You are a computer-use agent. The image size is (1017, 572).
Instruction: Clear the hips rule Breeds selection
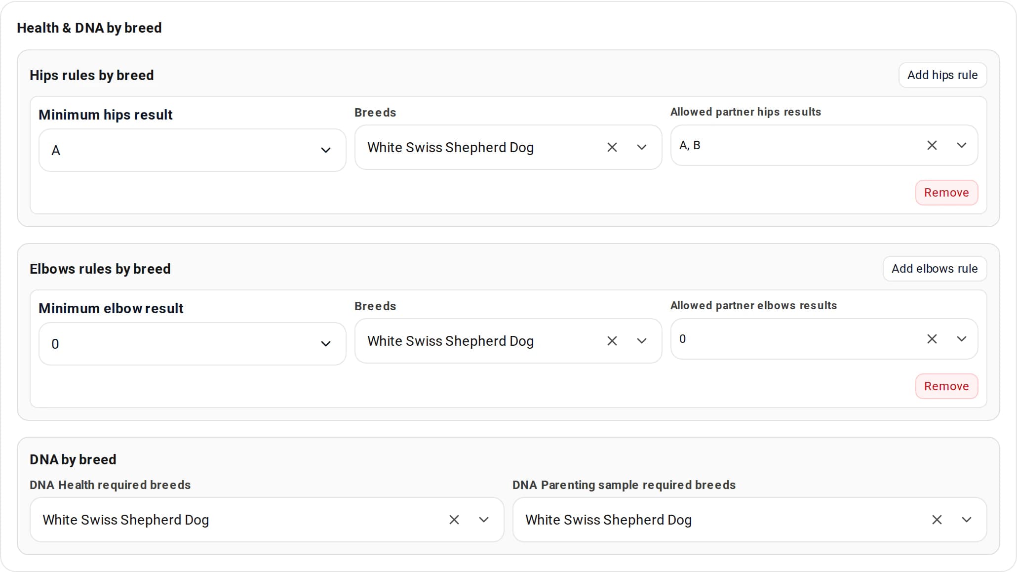click(x=612, y=147)
